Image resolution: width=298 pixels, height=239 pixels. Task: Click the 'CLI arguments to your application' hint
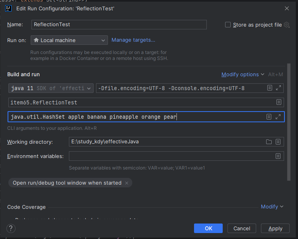click(52, 128)
